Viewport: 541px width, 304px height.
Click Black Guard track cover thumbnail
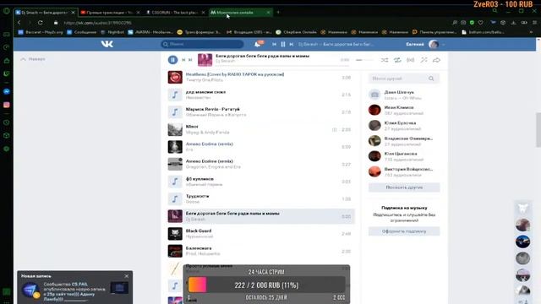point(175,234)
